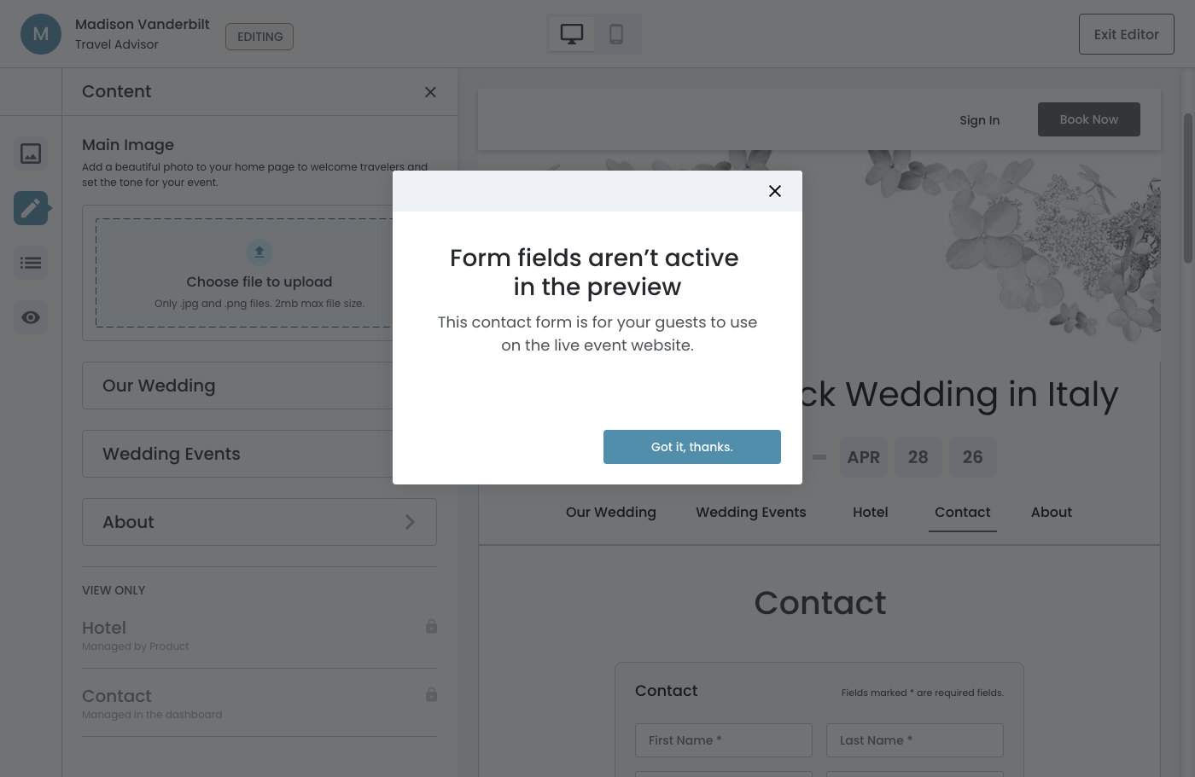This screenshot has width=1195, height=777.
Task: Switch to desktop preview mode
Action: point(572,34)
